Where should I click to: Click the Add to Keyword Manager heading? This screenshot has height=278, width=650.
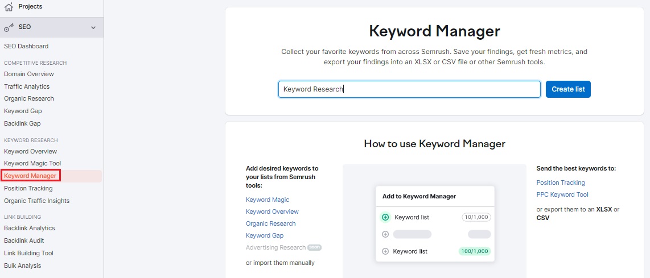tap(419, 196)
